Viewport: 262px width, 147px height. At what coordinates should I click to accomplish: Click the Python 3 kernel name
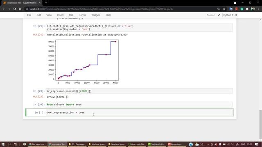[228, 15]
